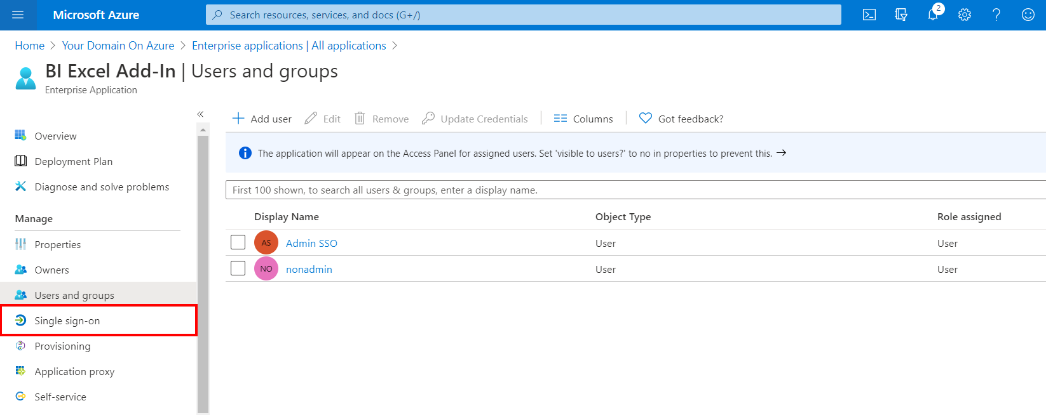Image resolution: width=1046 pixels, height=415 pixels.
Task: Focus the display name search field
Action: click(x=635, y=190)
